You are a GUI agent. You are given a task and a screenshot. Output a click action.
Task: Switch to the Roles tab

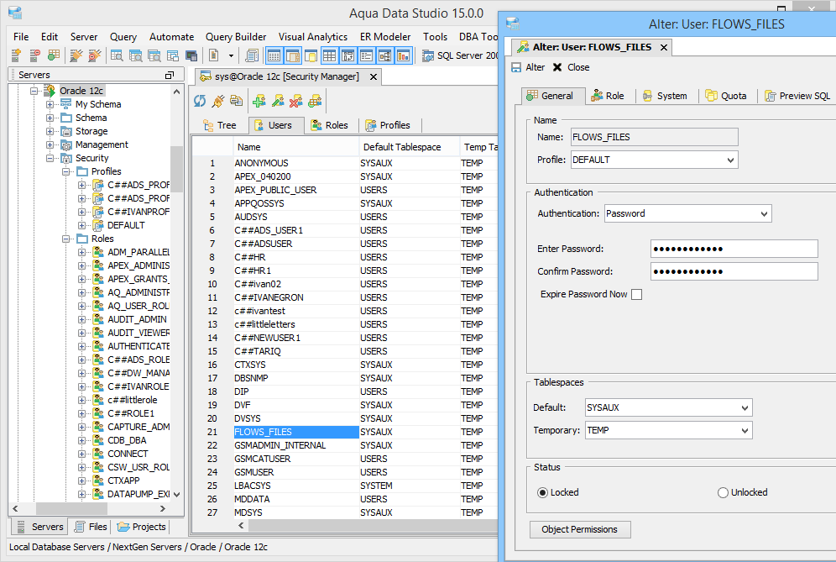pos(329,125)
